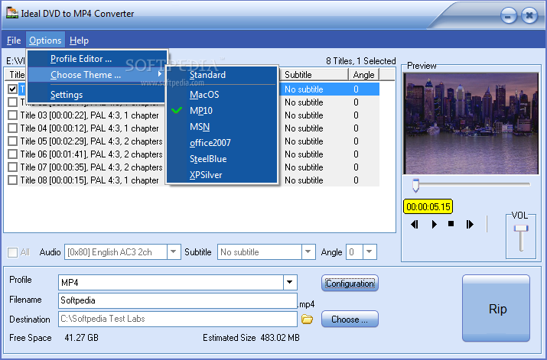Step to next frame in preview

point(470,225)
